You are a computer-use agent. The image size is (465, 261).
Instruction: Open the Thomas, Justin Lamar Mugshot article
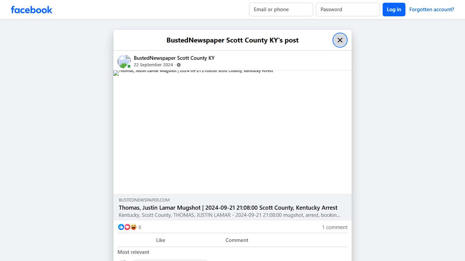(228, 208)
